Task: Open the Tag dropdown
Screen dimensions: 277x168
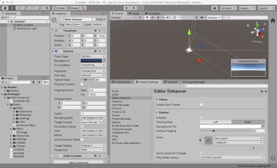Action: click(73, 24)
